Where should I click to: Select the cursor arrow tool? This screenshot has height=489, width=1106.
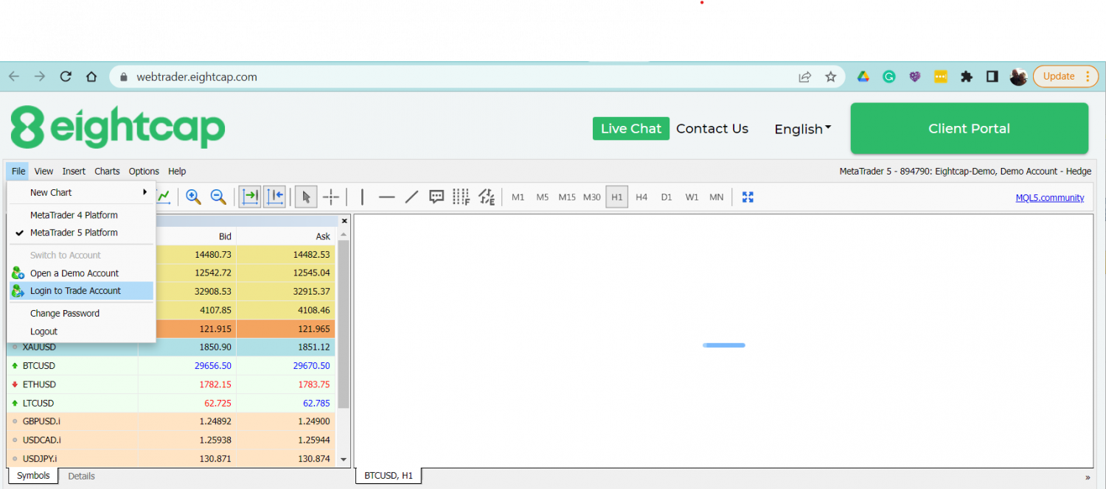tap(306, 197)
